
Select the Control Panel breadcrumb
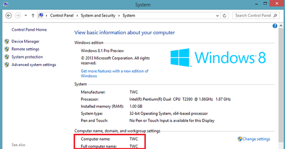(x=61, y=16)
